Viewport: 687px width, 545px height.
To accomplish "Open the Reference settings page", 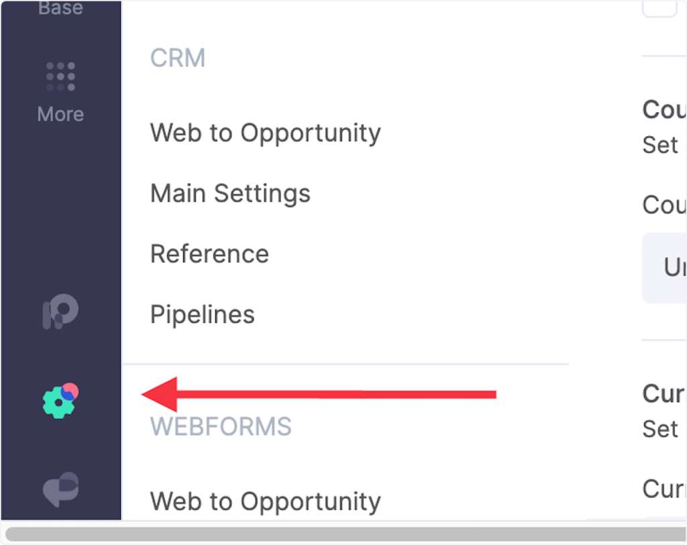I will coord(209,253).
